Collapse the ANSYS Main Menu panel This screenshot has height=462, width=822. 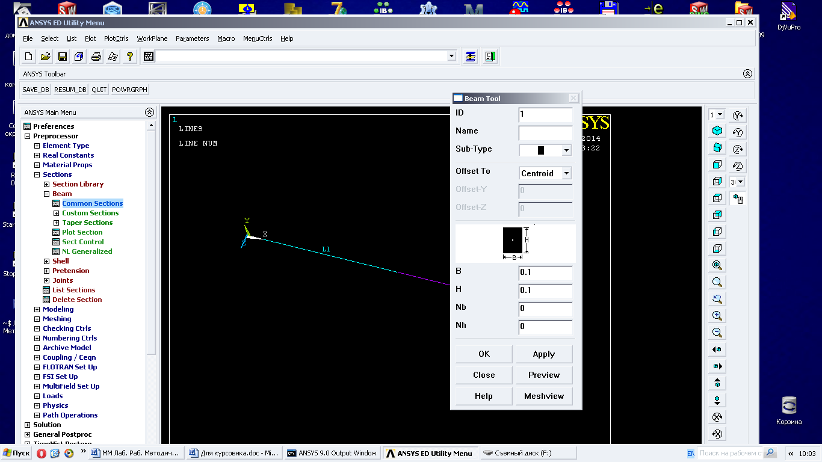[x=149, y=112]
